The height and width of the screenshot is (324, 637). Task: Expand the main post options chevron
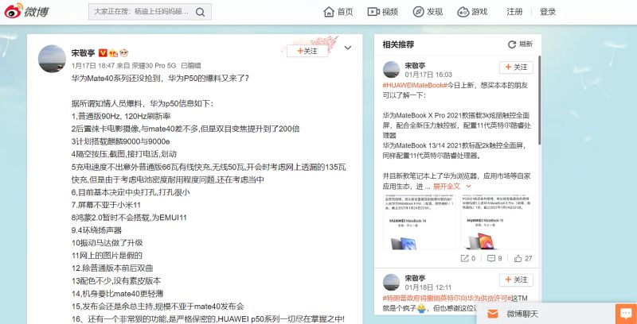click(348, 48)
